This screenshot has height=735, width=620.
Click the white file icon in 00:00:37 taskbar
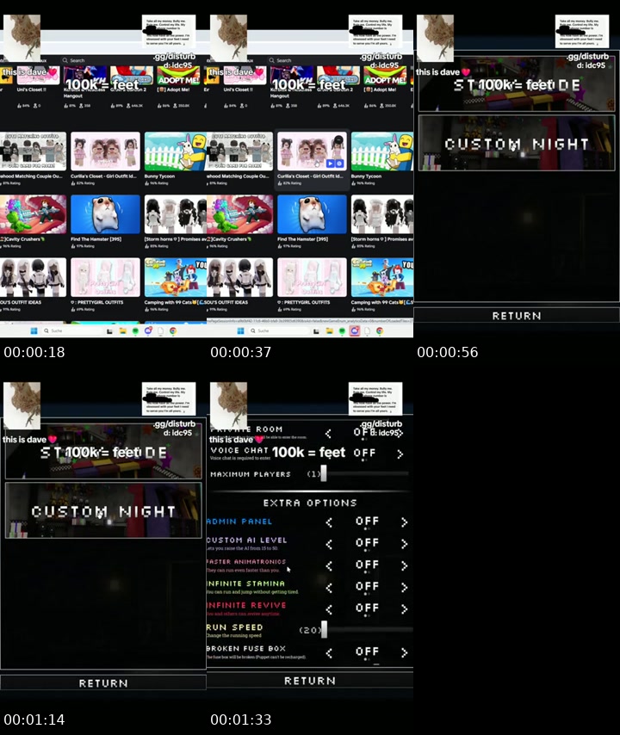(367, 331)
